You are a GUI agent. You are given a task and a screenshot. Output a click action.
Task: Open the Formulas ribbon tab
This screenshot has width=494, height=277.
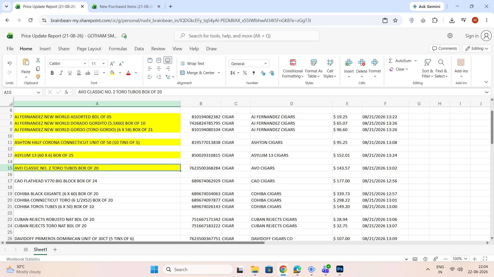click(118, 49)
